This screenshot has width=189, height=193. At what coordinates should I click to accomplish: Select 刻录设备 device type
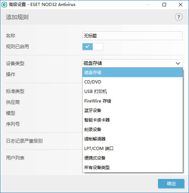tap(133, 129)
